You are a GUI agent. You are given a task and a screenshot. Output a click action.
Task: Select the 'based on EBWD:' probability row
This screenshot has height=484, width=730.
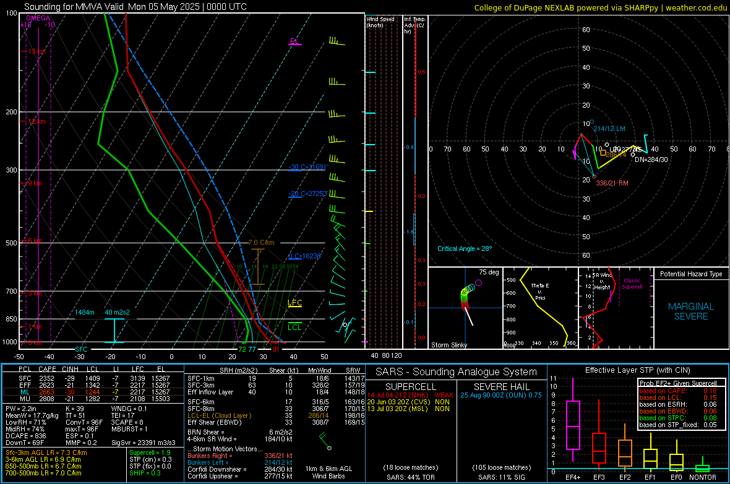[x=678, y=411]
